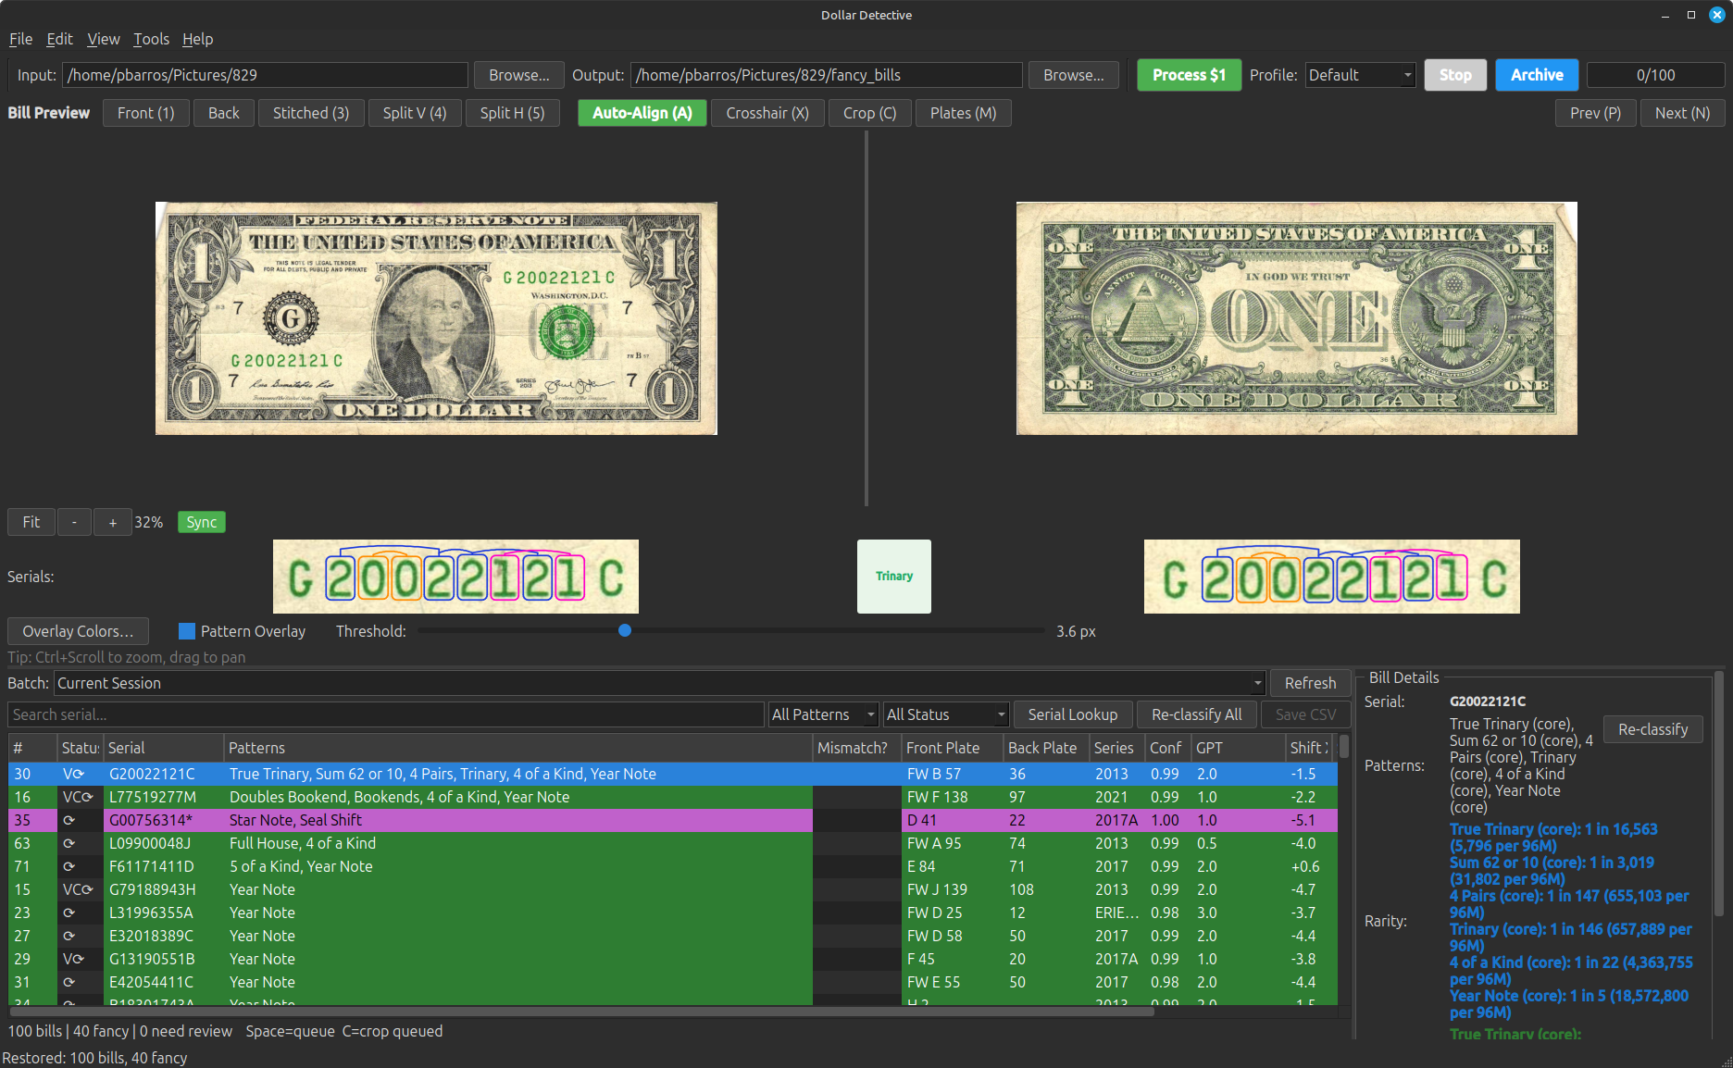Image resolution: width=1733 pixels, height=1068 pixels.
Task: Open the Edit menu
Action: click(x=59, y=39)
